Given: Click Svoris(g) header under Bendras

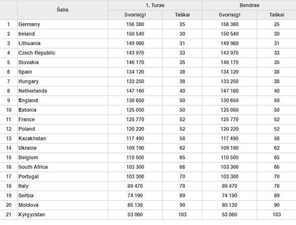Looking at the screenshot, I should 230,15.
